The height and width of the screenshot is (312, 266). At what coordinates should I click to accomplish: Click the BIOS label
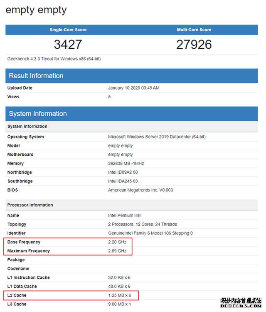click(x=12, y=190)
